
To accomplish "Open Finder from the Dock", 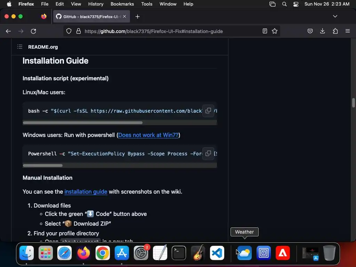I will click(26, 253).
